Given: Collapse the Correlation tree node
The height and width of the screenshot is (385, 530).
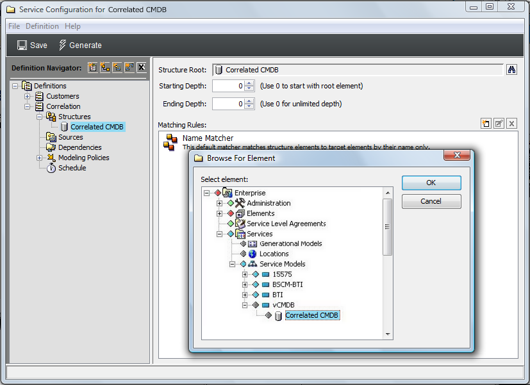Looking at the screenshot, I should (x=28, y=107).
